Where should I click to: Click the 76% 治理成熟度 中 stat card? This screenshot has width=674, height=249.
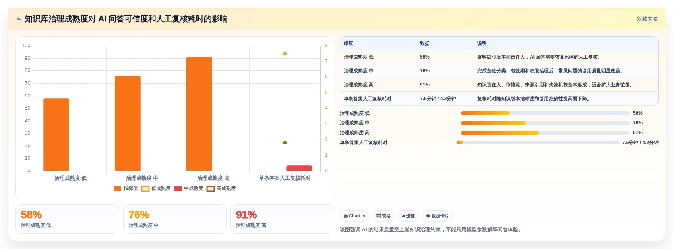point(175,219)
